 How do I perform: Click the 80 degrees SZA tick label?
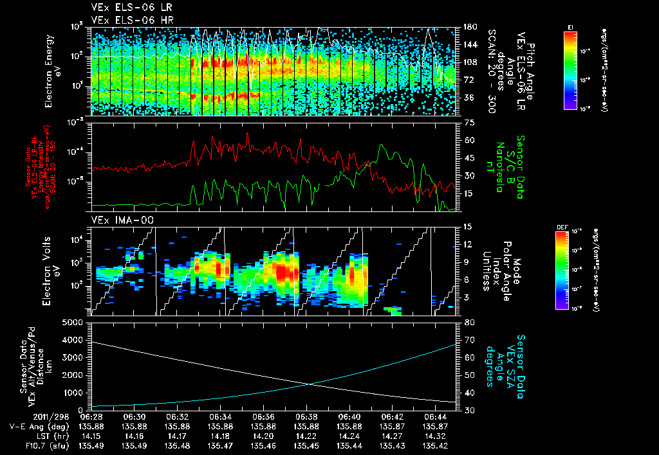click(x=470, y=323)
